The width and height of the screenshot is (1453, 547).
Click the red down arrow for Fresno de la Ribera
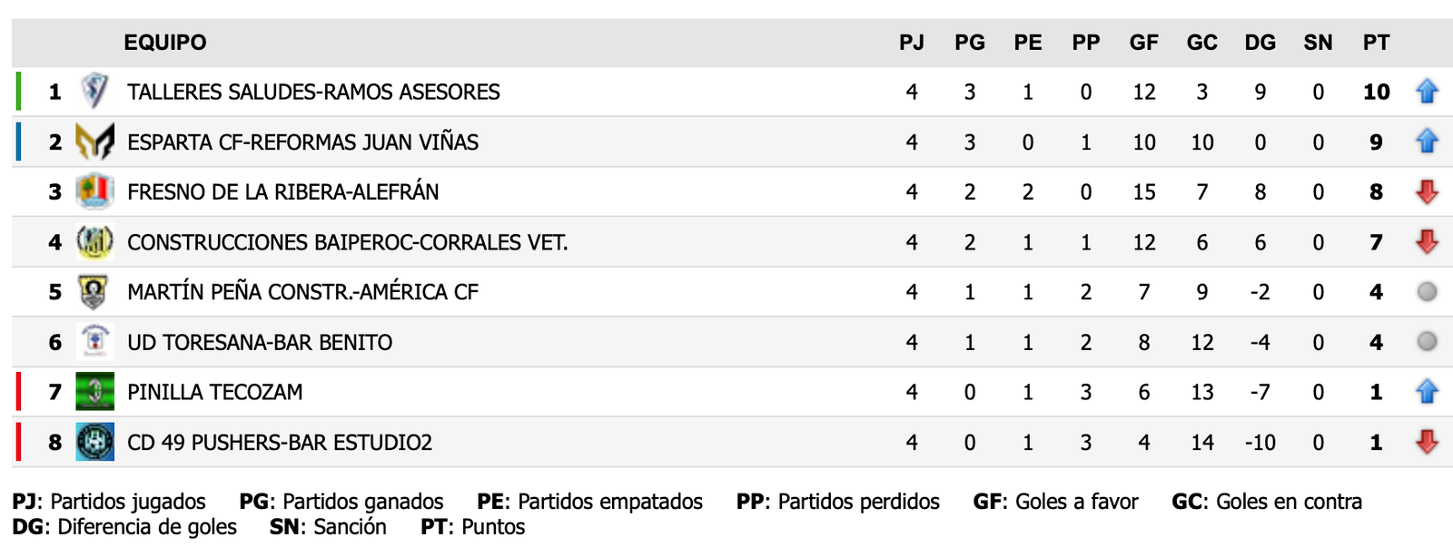click(1427, 191)
